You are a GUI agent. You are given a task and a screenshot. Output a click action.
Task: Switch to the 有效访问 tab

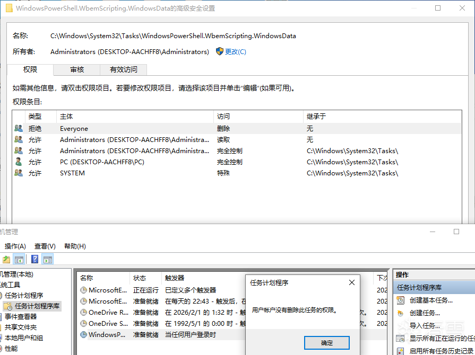coord(124,69)
